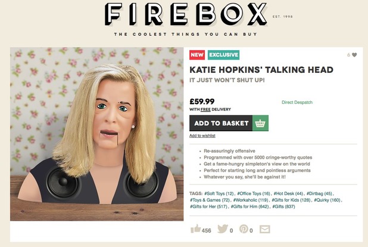Click the talking head product image
368x247 pixels.
pos(96,134)
